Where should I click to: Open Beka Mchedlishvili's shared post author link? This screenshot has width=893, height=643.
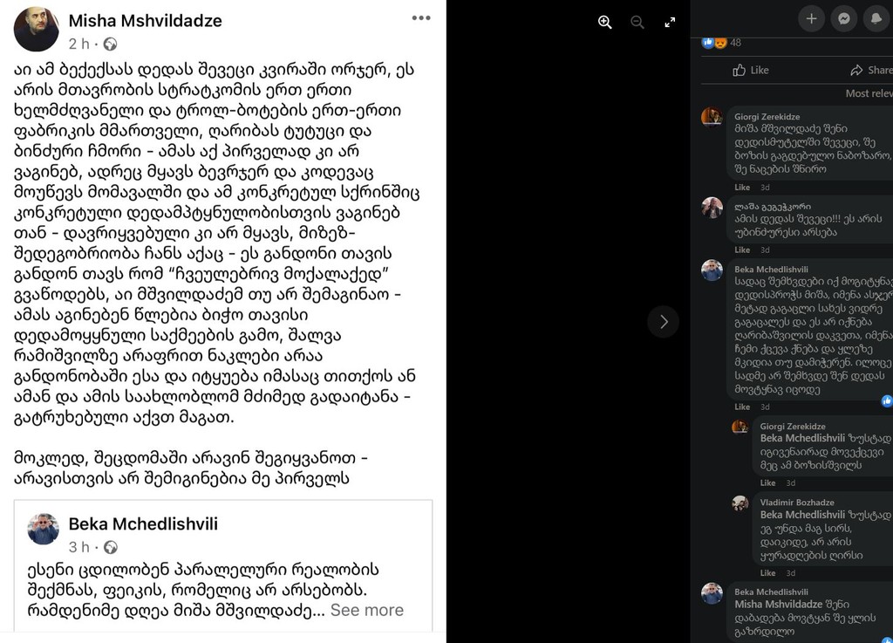point(143,524)
